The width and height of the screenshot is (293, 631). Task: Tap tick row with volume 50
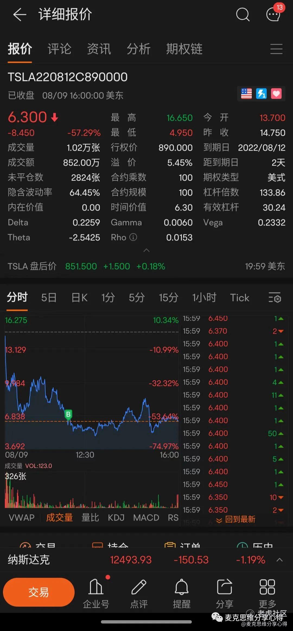point(233,433)
